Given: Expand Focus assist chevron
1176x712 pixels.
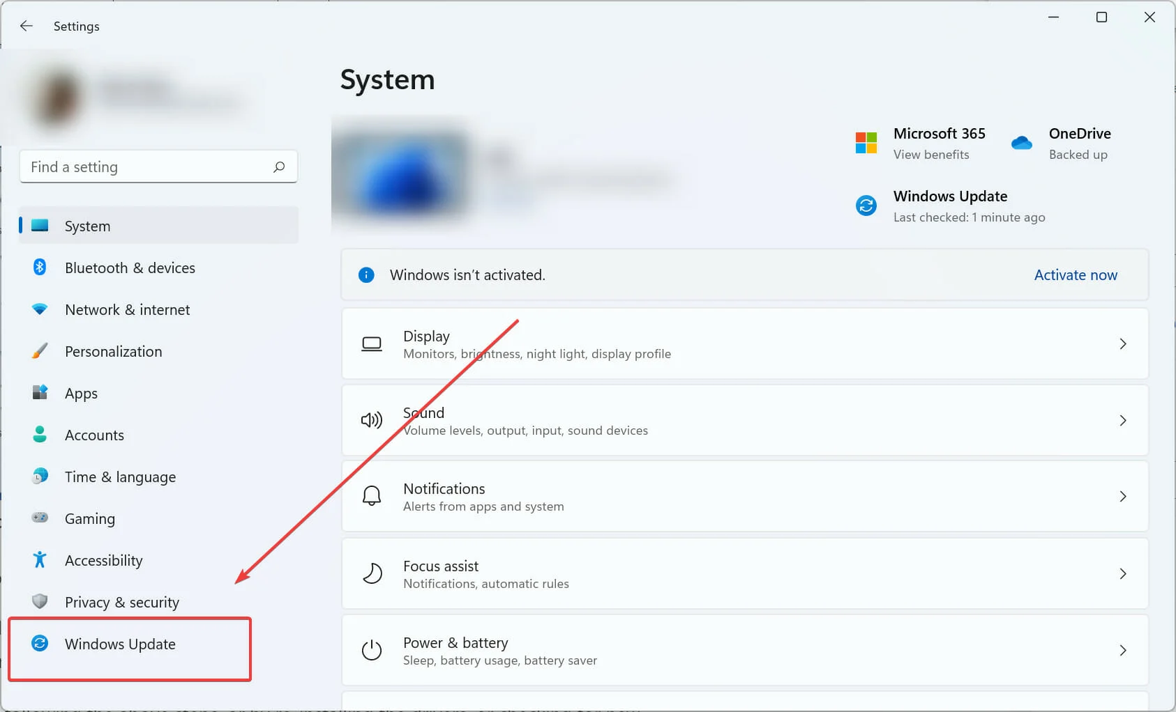Looking at the screenshot, I should 1123,573.
